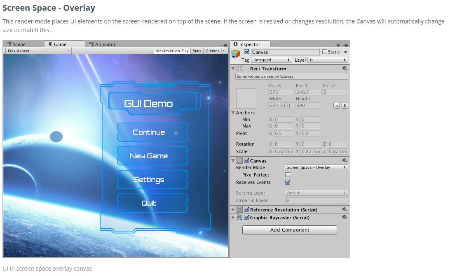Expand the Graphic Raycaster script foldout
This screenshot has width=450, height=276.
pos(233,217)
